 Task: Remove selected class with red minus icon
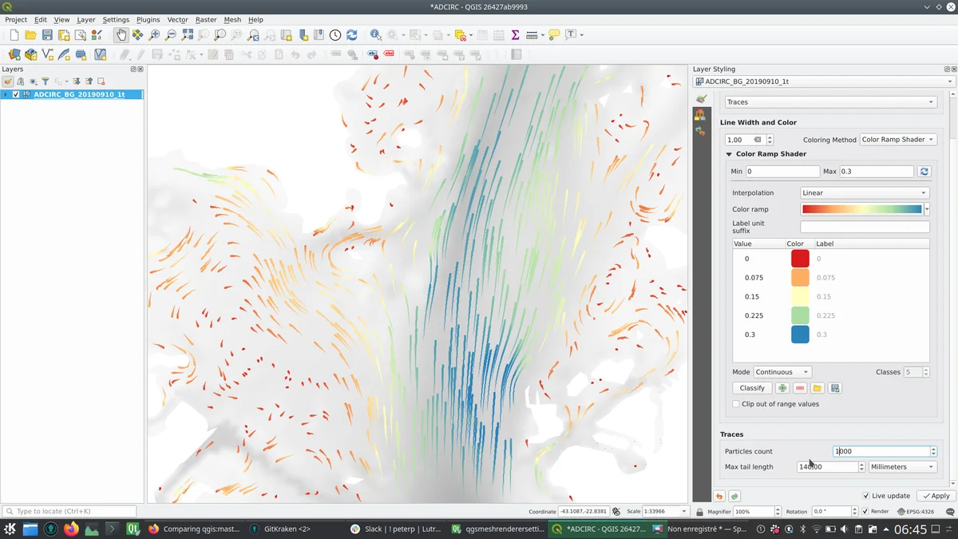[x=800, y=388]
